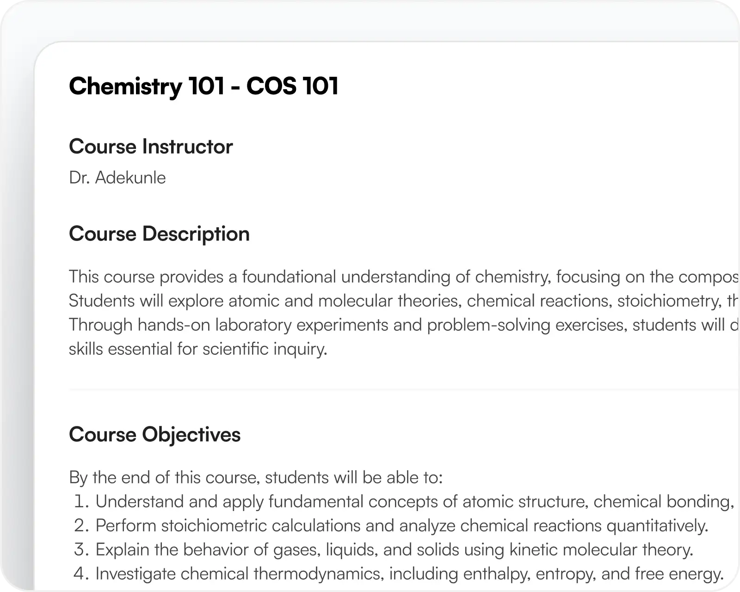Viewport: 740px width, 592px height.
Task: Select objective 2 about stoichiometric calculations
Action: [x=401, y=525]
